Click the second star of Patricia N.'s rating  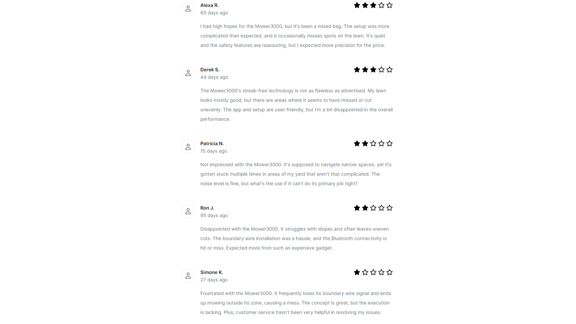coord(365,144)
